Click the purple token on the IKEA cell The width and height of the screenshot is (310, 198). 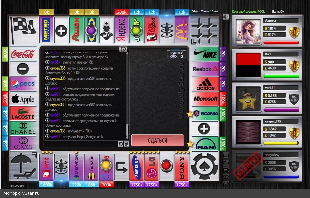click(91, 31)
